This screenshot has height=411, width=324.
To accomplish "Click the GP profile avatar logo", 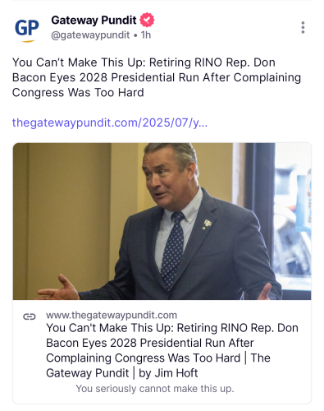I will point(27,29).
